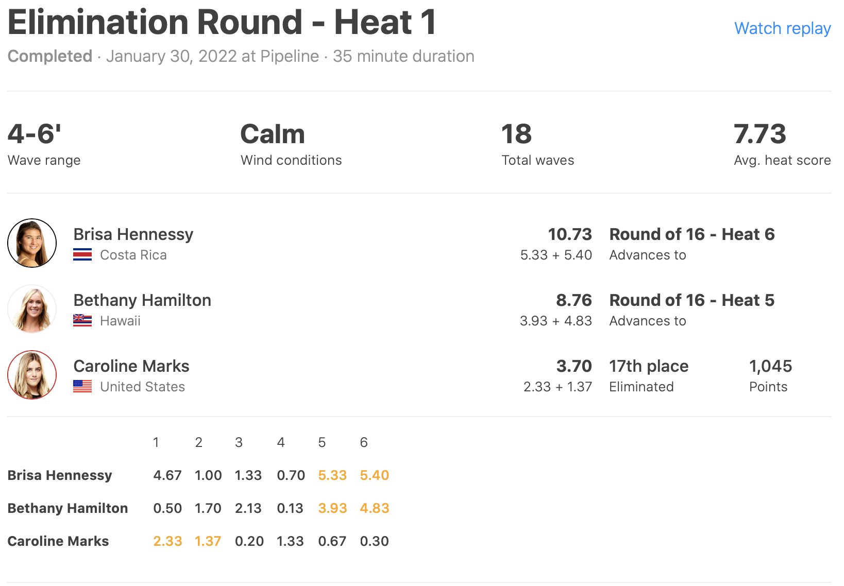The height and width of the screenshot is (586, 844).
Task: Open Round of 16 - Heat 6
Action: [691, 234]
